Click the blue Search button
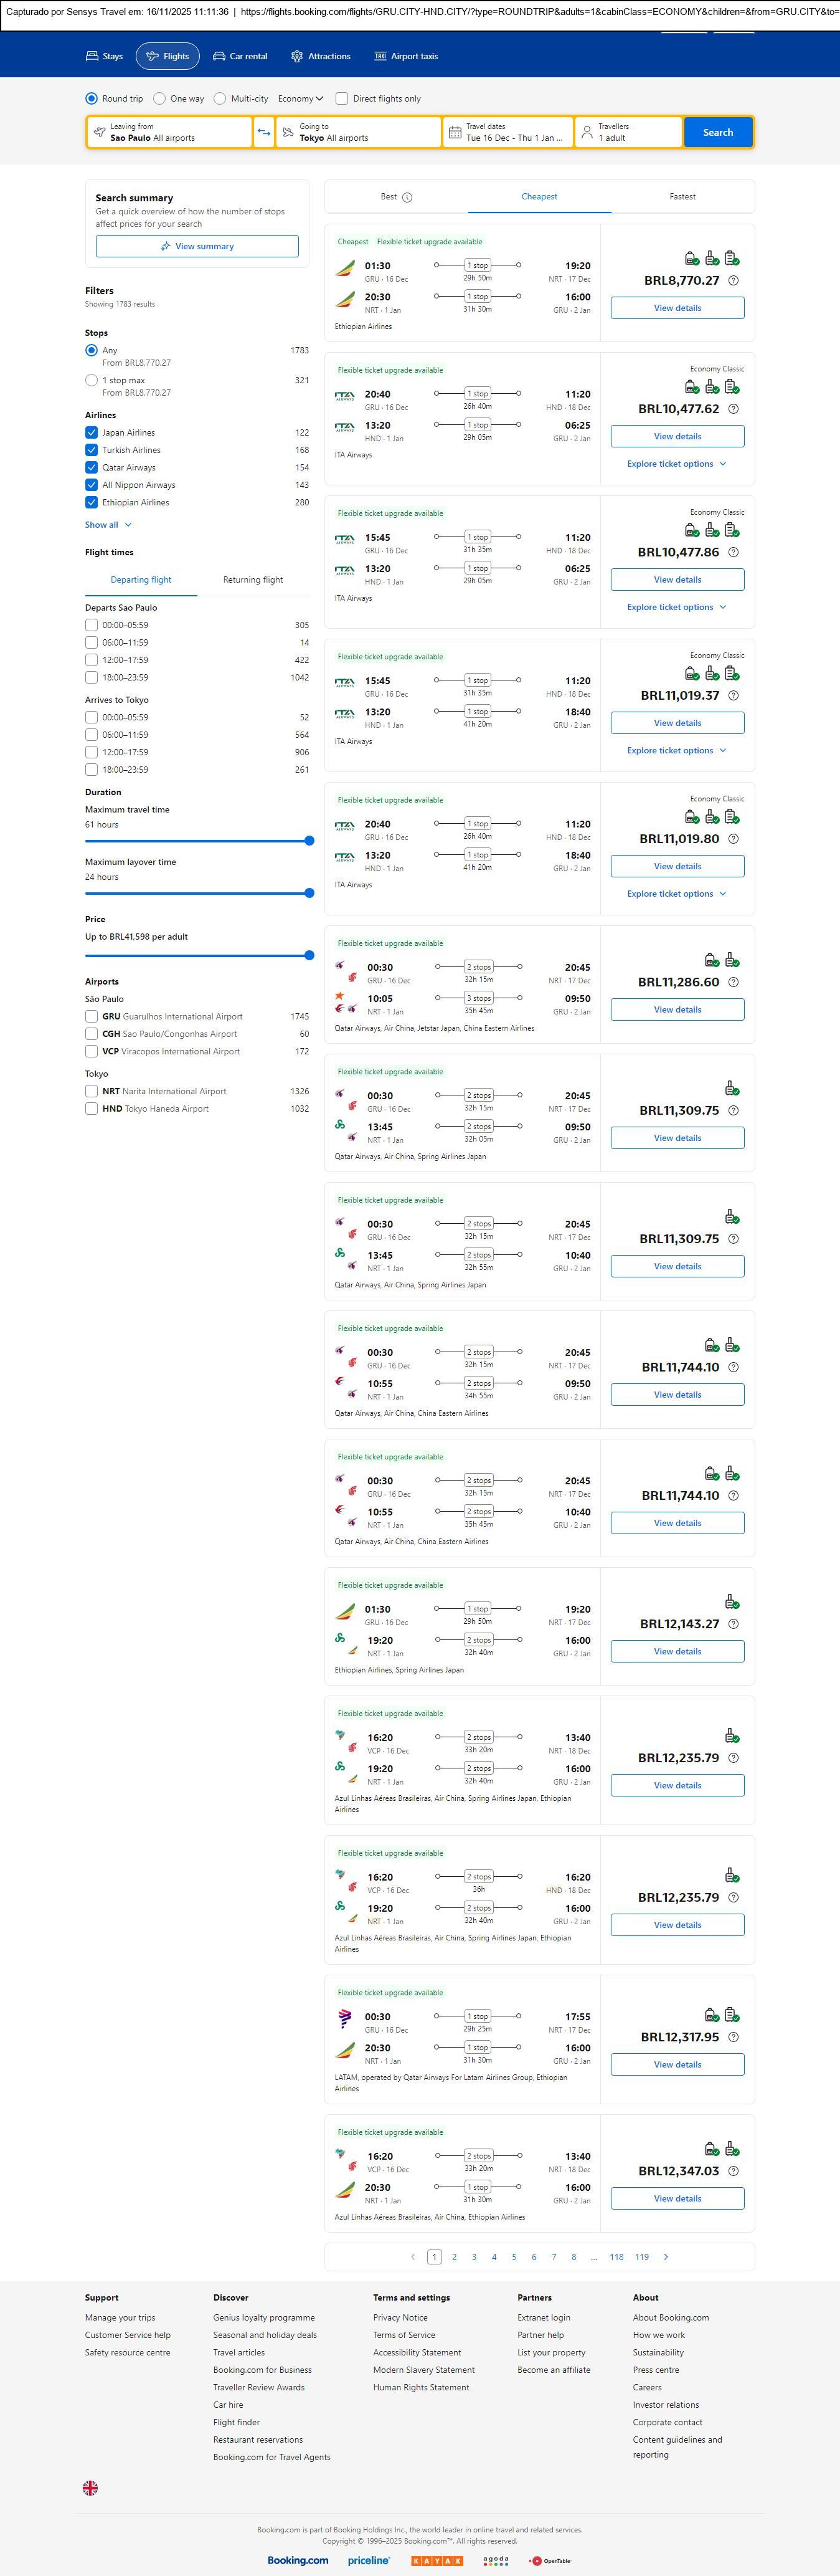 click(x=717, y=132)
